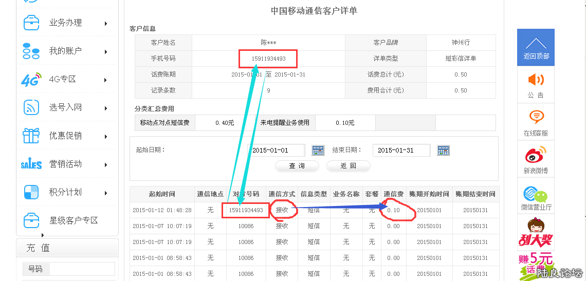Click the 星级客户专区 briefcase icon
Screen dimensions: 586x281
point(31,220)
